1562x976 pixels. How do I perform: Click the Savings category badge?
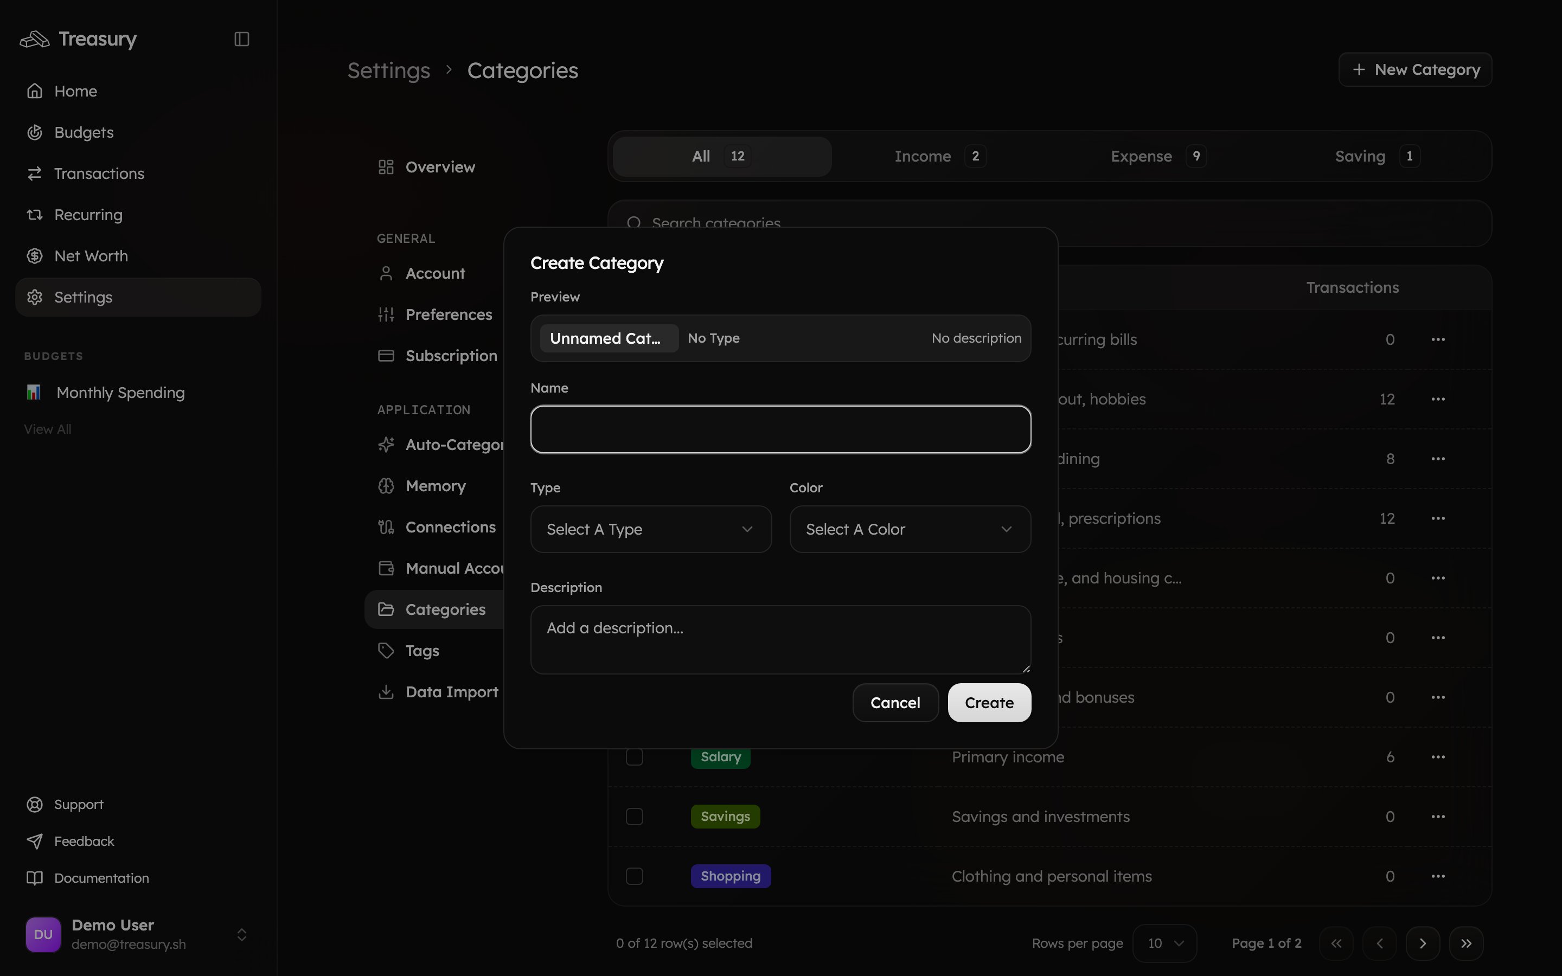pos(725,817)
